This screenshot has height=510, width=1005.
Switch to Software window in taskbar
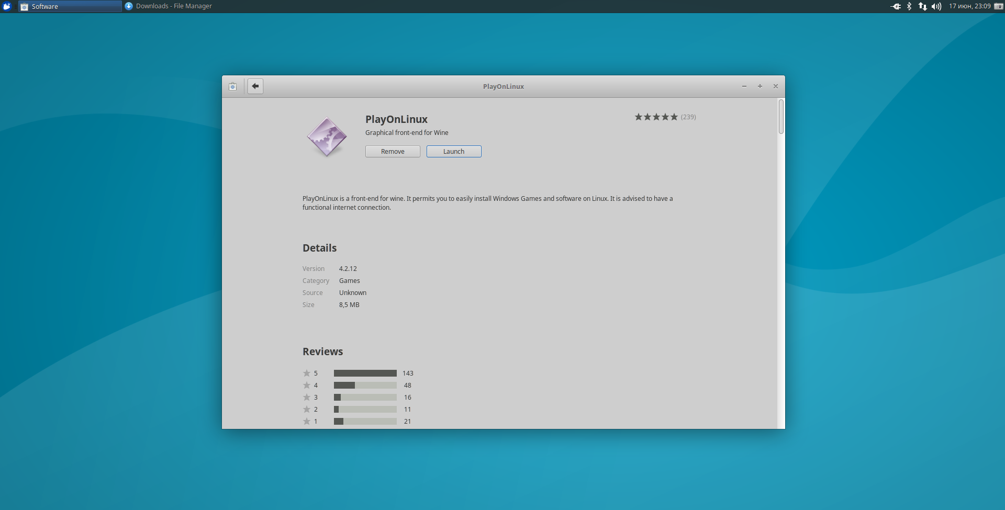[70, 6]
